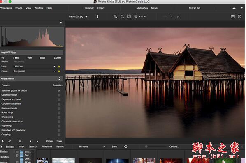The height and width of the screenshot is (163, 246).
Task: Click the zoom in magnifier icon
Action: [116, 16]
